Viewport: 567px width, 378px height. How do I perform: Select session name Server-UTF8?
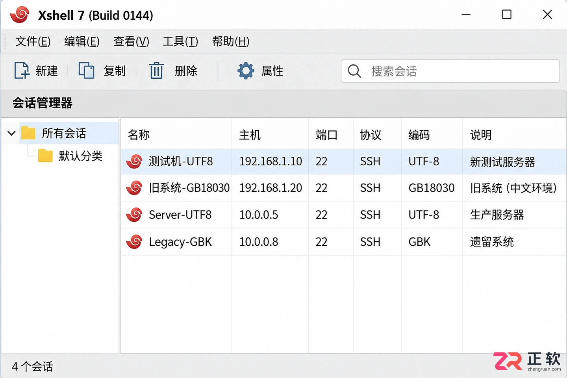click(180, 215)
